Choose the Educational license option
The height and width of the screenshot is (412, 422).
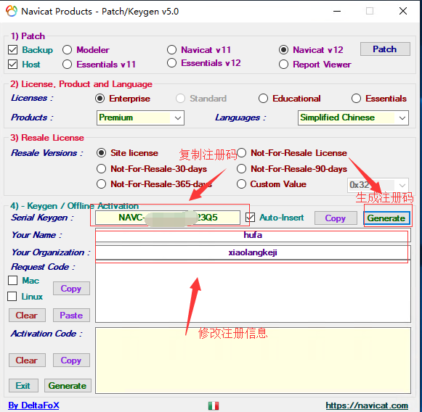click(263, 99)
